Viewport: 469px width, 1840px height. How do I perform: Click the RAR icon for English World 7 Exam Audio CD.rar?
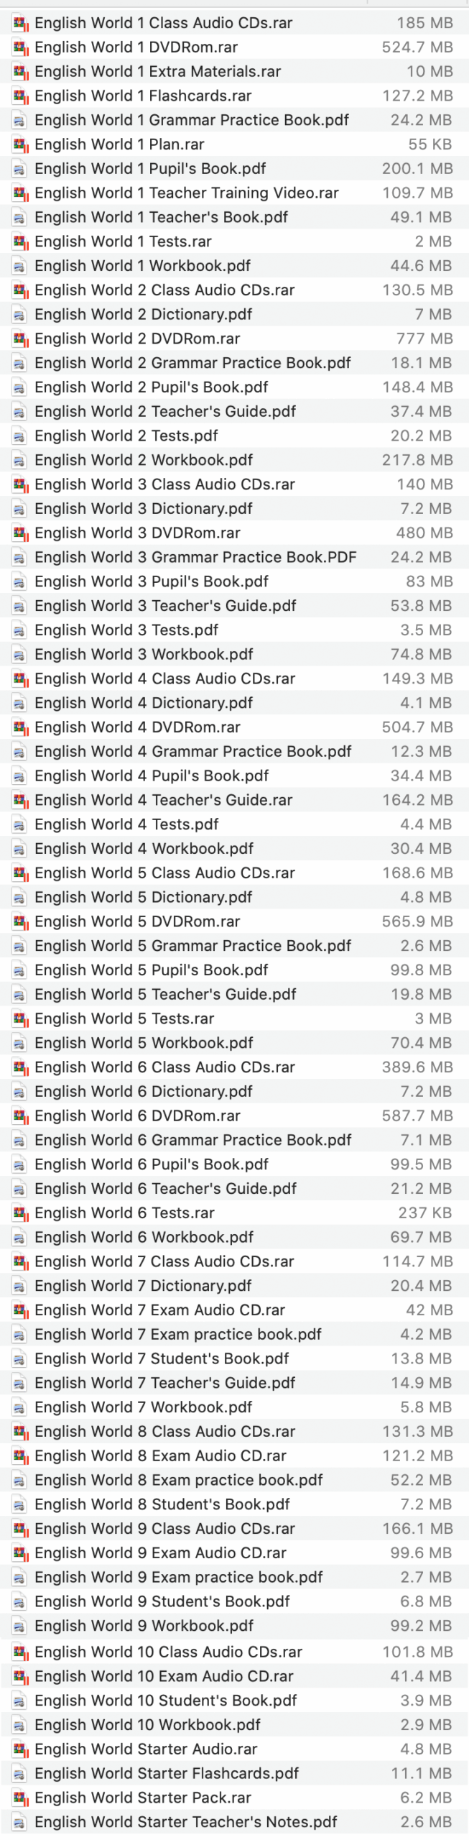click(x=20, y=1310)
